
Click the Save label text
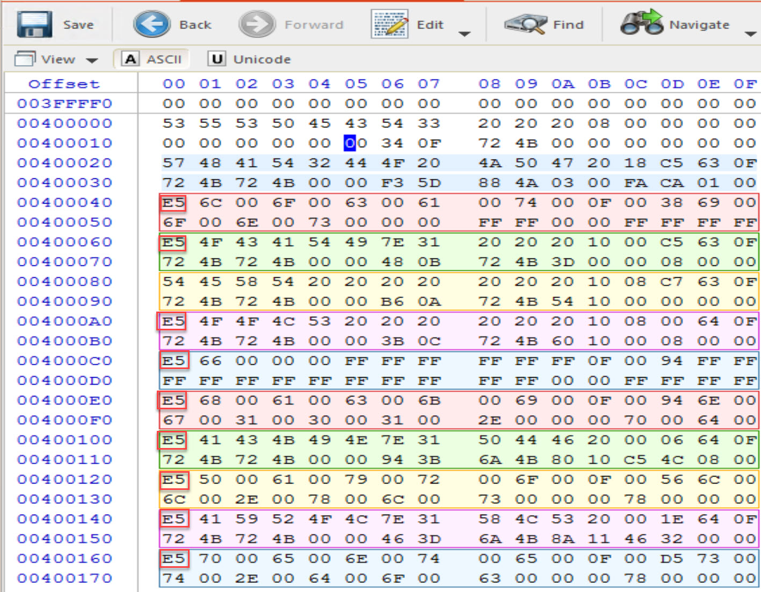click(x=78, y=25)
